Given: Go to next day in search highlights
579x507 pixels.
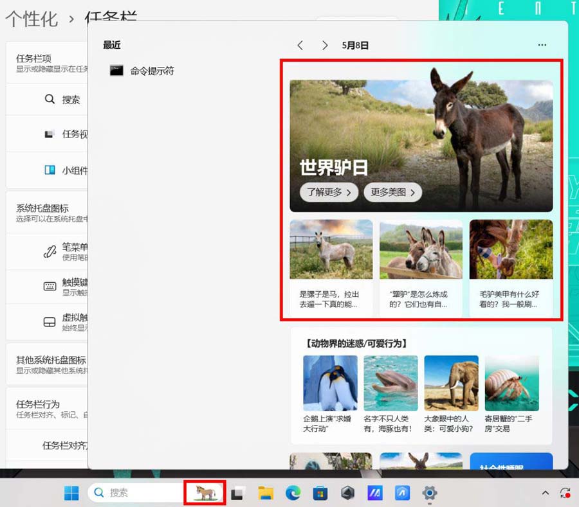Looking at the screenshot, I should 325,46.
